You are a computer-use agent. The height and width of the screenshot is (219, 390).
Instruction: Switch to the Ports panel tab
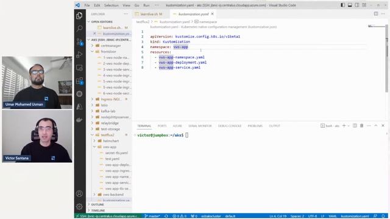(x=162, y=126)
